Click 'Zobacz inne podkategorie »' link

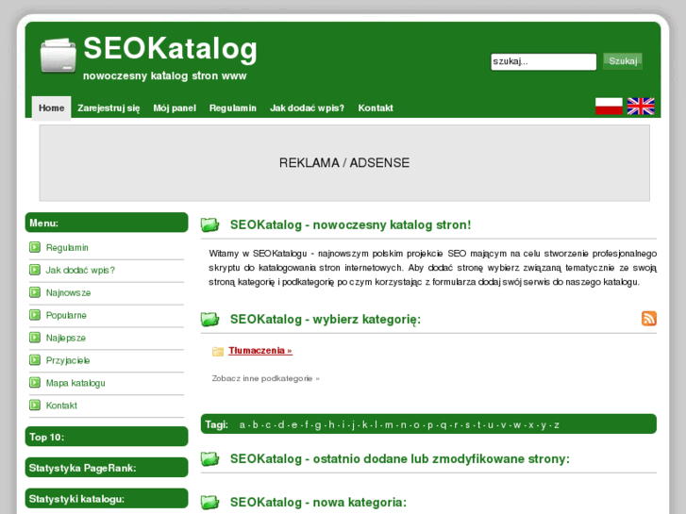[x=265, y=378]
